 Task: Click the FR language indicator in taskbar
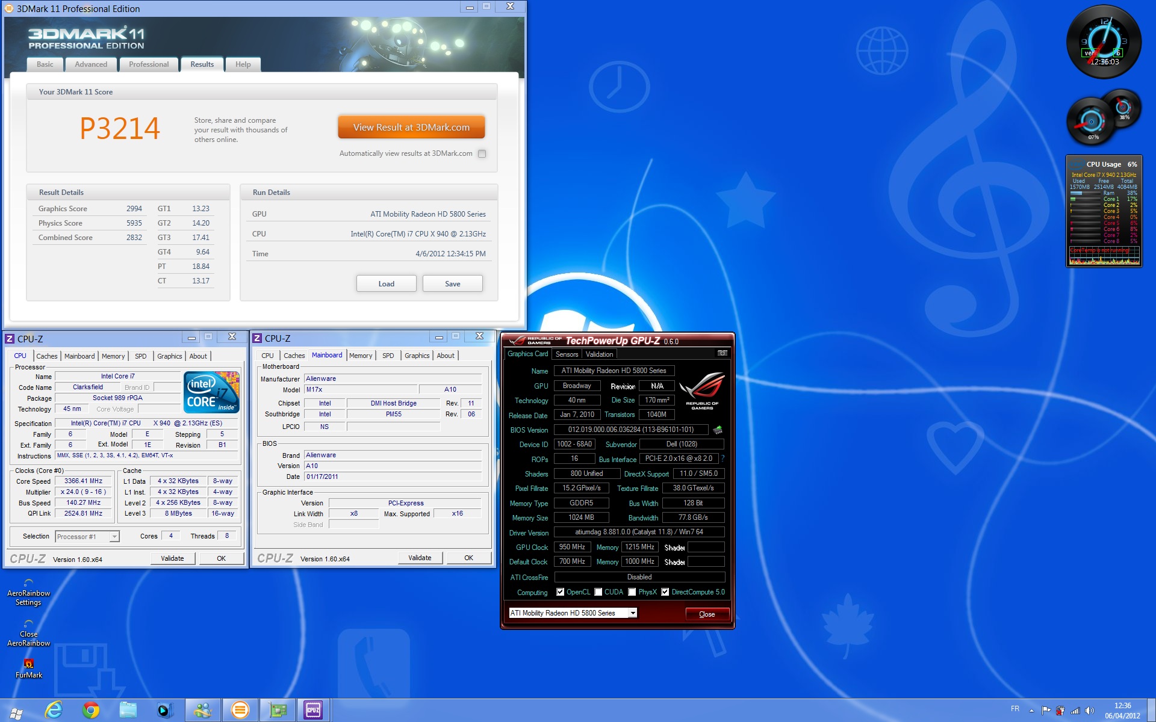1015,709
